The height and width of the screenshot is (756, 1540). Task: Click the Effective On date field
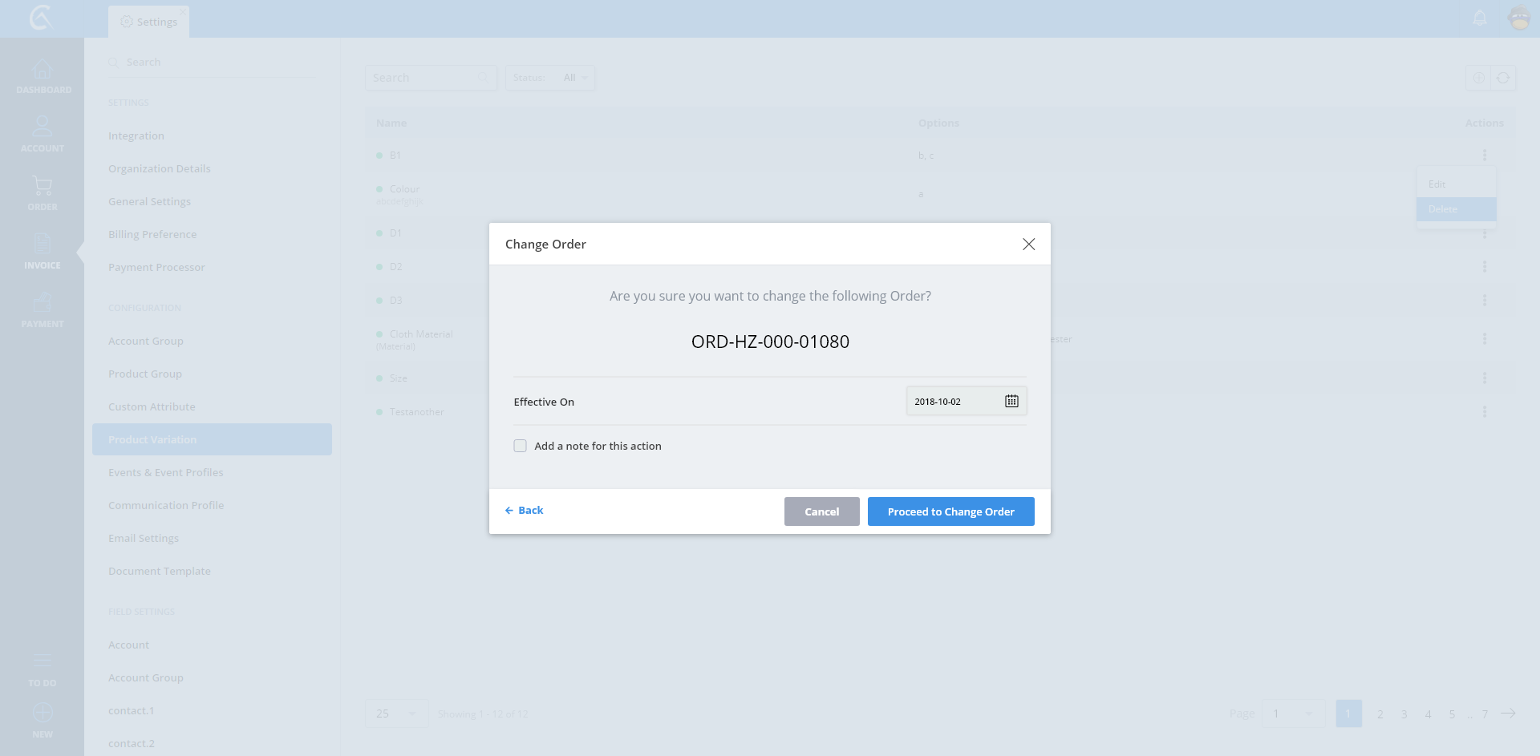tap(954, 402)
